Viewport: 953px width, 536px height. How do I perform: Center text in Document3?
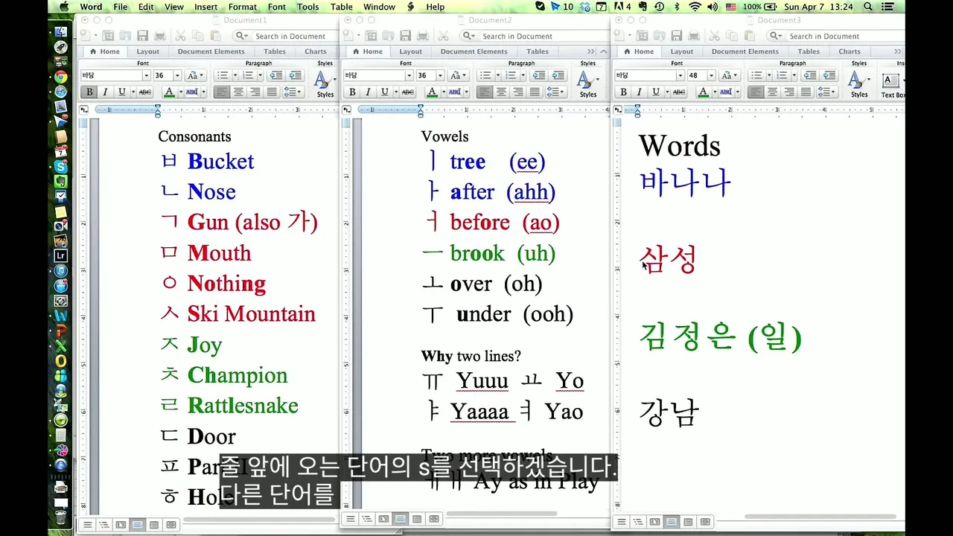click(x=772, y=92)
